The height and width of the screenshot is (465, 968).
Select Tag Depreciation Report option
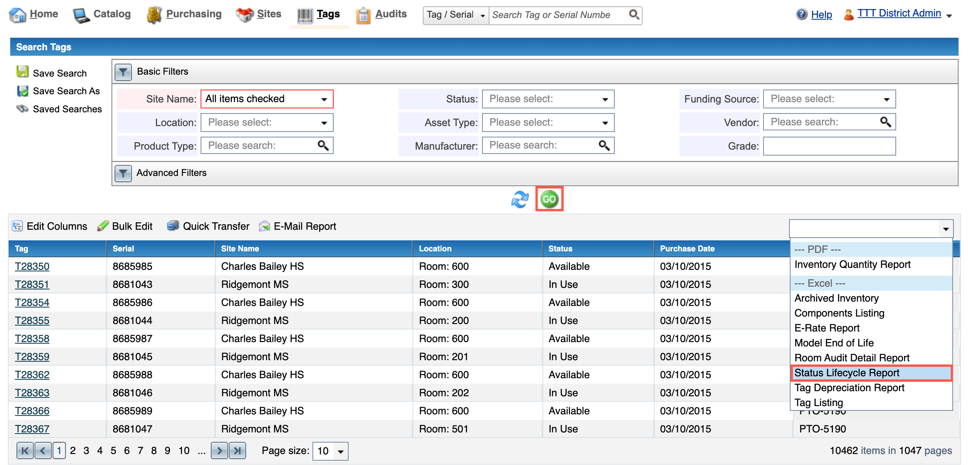click(849, 388)
